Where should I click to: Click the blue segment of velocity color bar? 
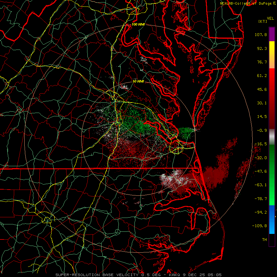tap(272, 219)
